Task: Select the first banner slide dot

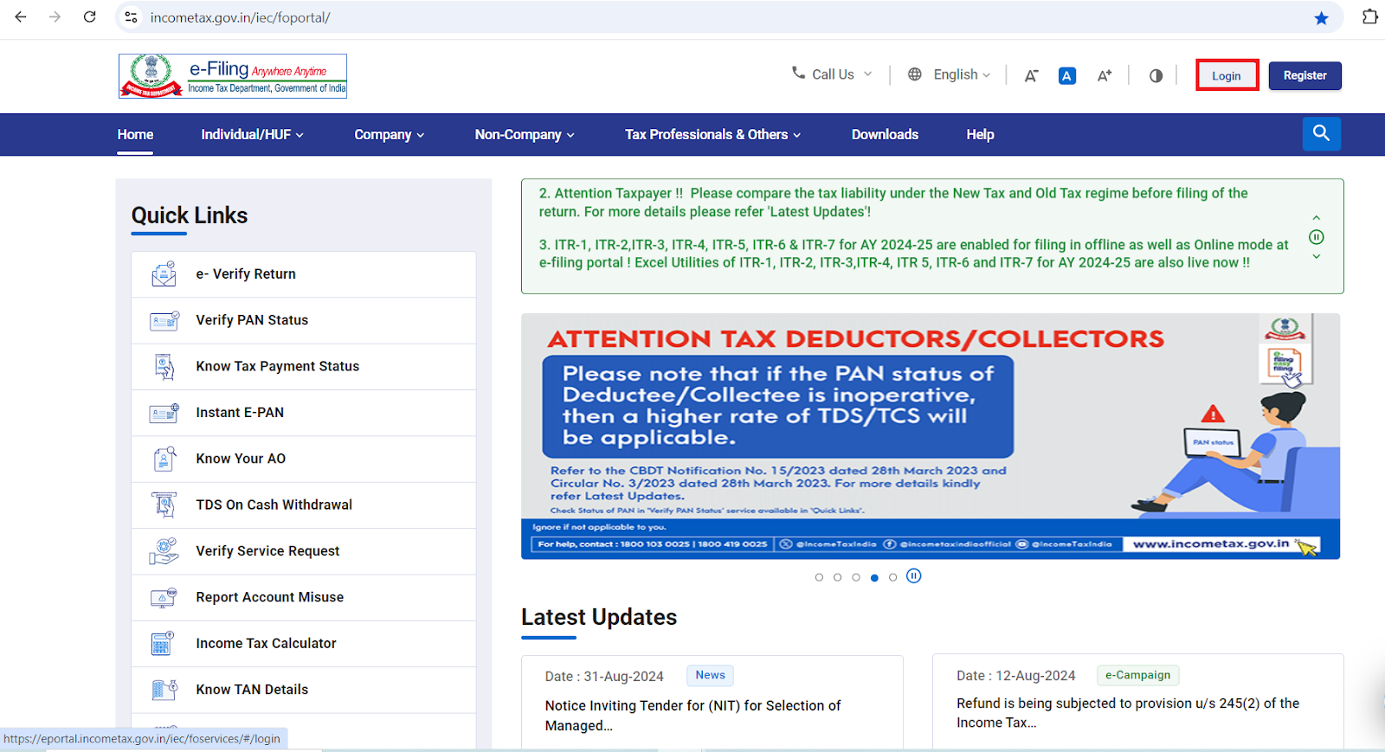Action: pos(819,577)
